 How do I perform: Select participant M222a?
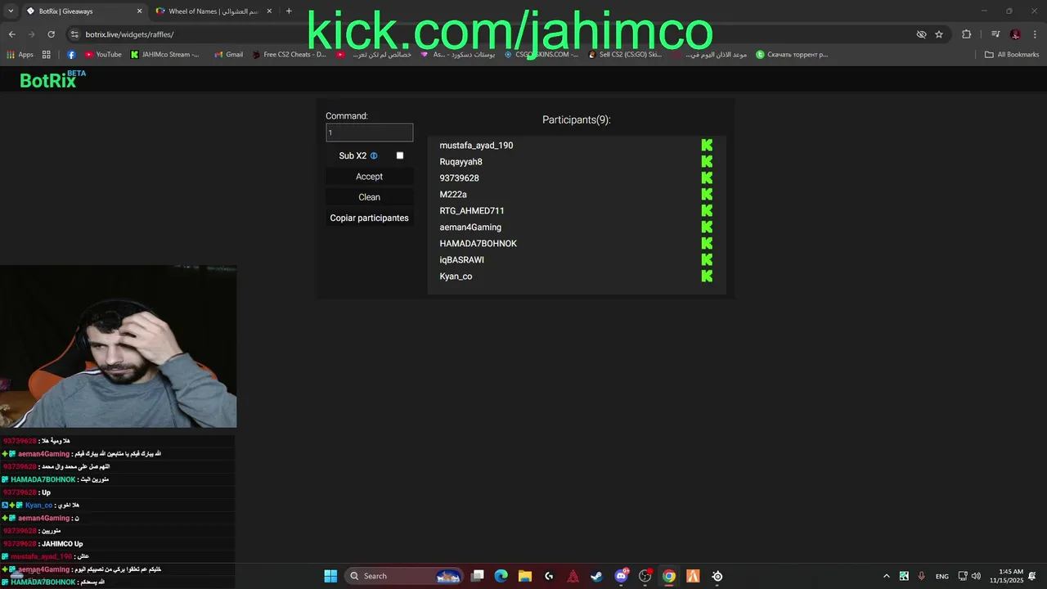453,195
